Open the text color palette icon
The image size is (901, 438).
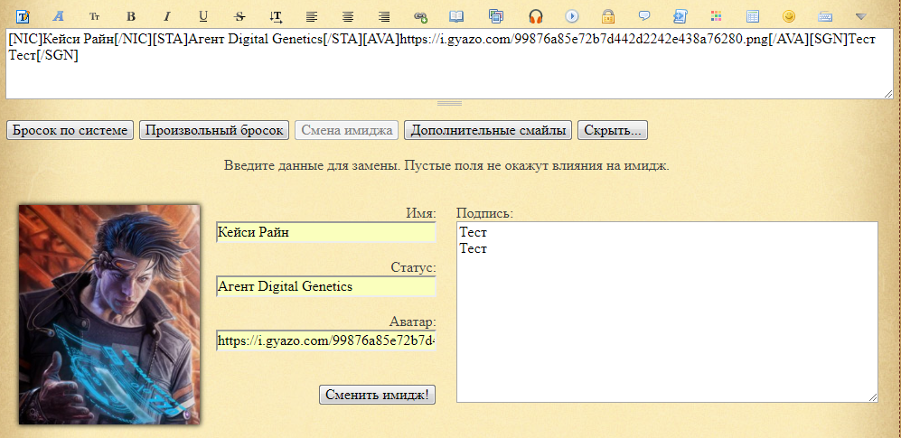coord(717,16)
